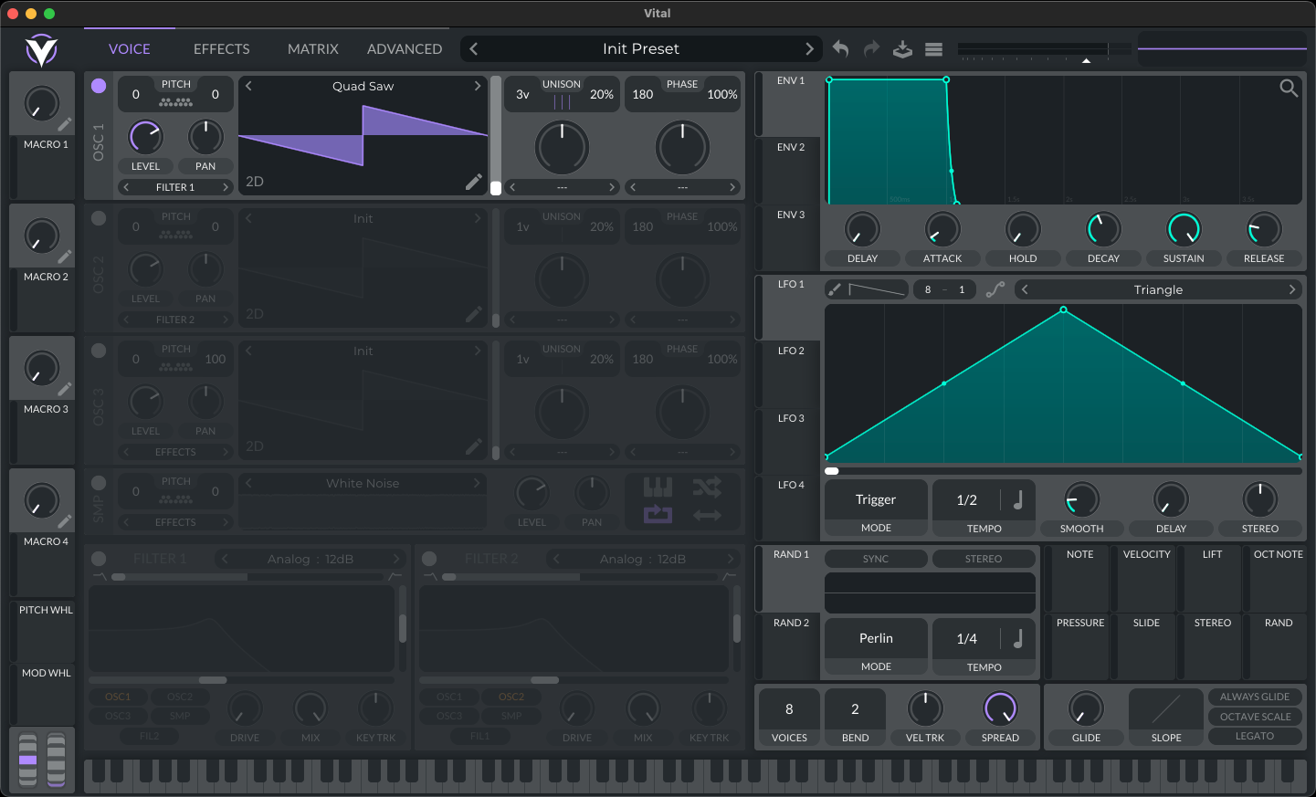Click the envelope zoom magnifier icon

click(x=1289, y=88)
